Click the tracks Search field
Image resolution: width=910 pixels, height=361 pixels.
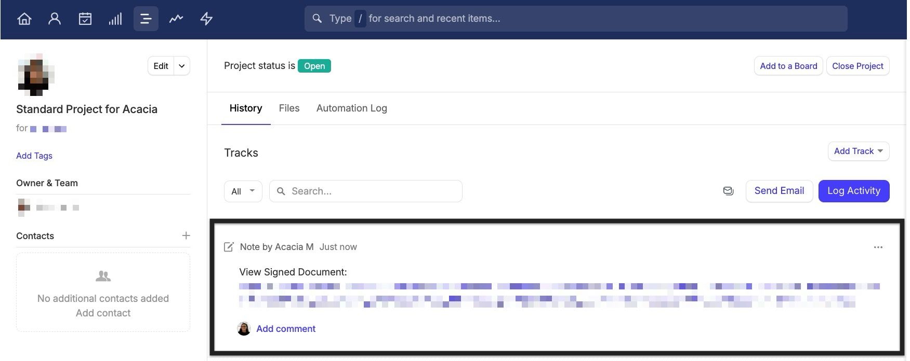pyautogui.click(x=366, y=191)
